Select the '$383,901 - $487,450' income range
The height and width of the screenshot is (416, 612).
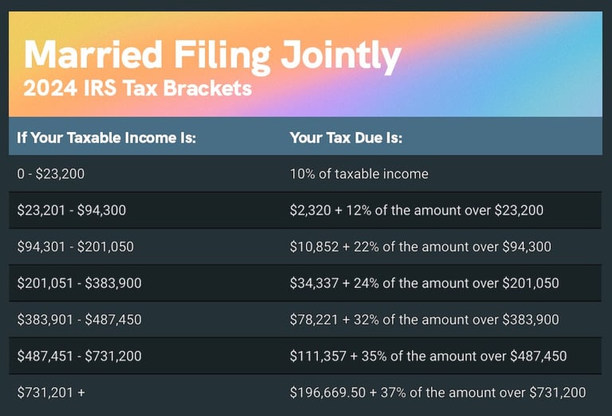point(79,320)
